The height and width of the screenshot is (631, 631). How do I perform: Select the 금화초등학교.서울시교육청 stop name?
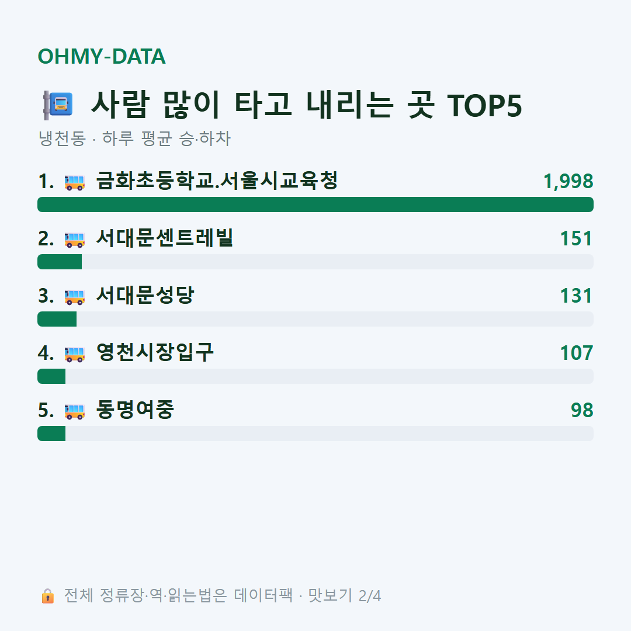pos(217,181)
